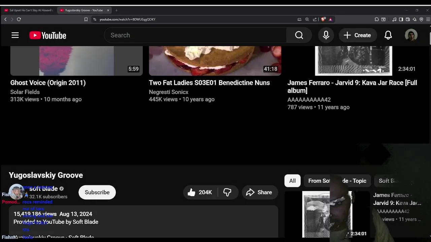Open the soft blade channel name
The height and width of the screenshot is (242, 431).
pyautogui.click(x=43, y=189)
